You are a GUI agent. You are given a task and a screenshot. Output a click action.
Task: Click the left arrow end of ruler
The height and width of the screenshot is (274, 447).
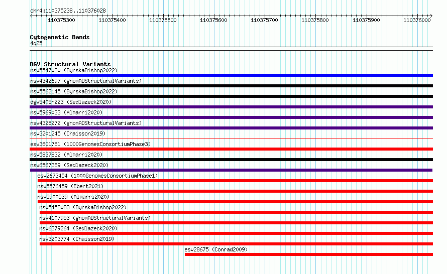point(31,16)
